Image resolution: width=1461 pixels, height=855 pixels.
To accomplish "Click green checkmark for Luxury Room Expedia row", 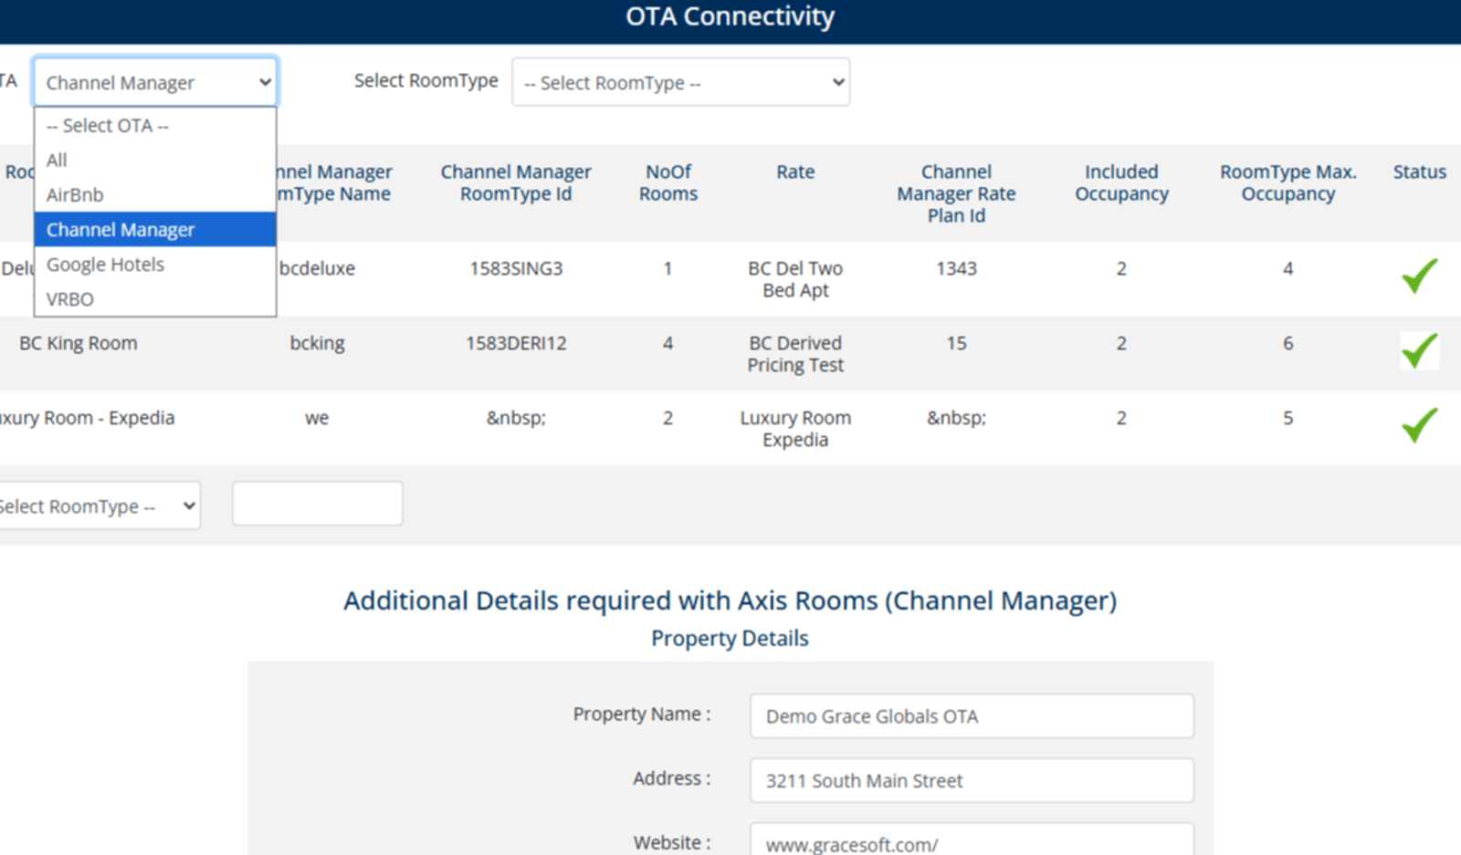I will (x=1419, y=425).
